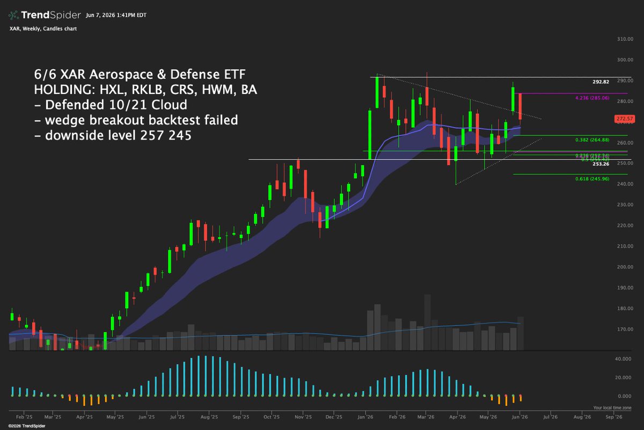This screenshot has height=430, width=644.
Task: Click the Jun '25 date axis label
Action: pyautogui.click(x=146, y=417)
